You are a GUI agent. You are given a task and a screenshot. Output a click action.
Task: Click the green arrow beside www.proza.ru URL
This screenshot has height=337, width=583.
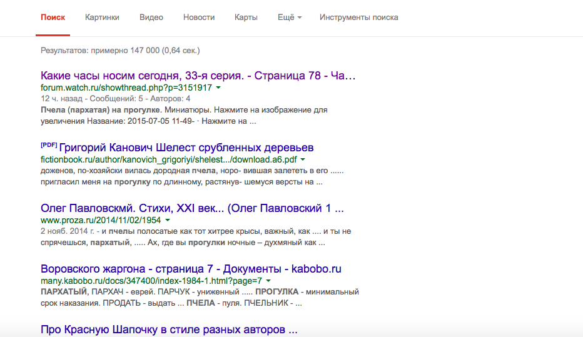coord(168,221)
